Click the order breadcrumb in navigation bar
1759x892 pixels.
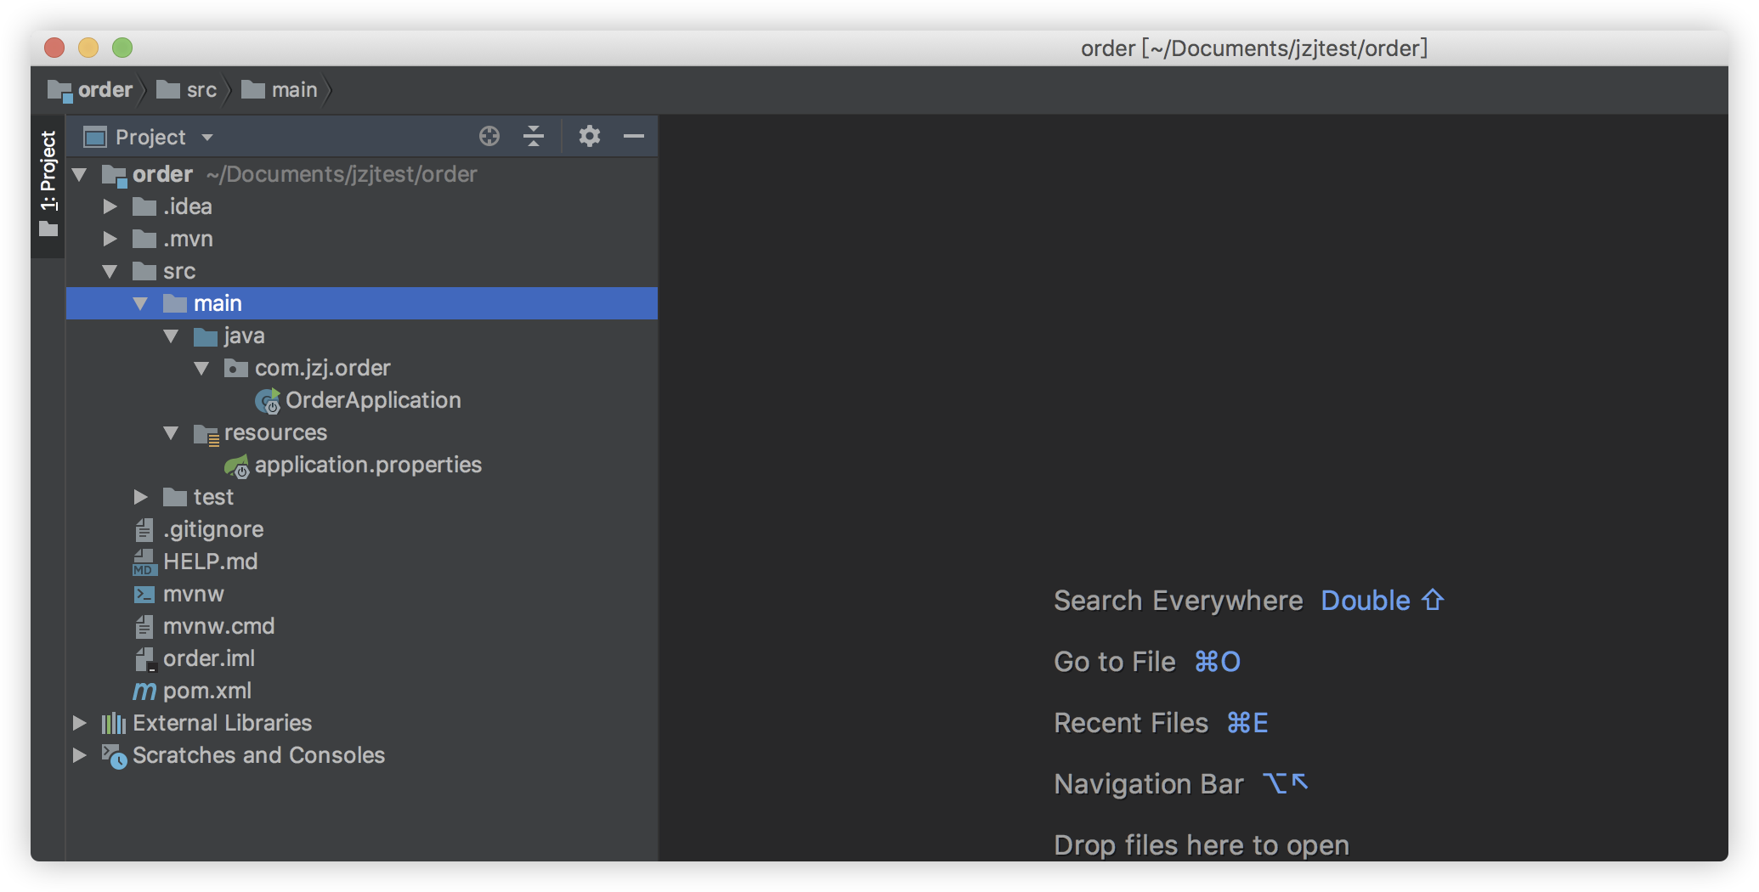91,90
